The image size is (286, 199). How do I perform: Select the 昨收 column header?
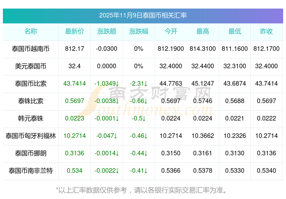267,31
